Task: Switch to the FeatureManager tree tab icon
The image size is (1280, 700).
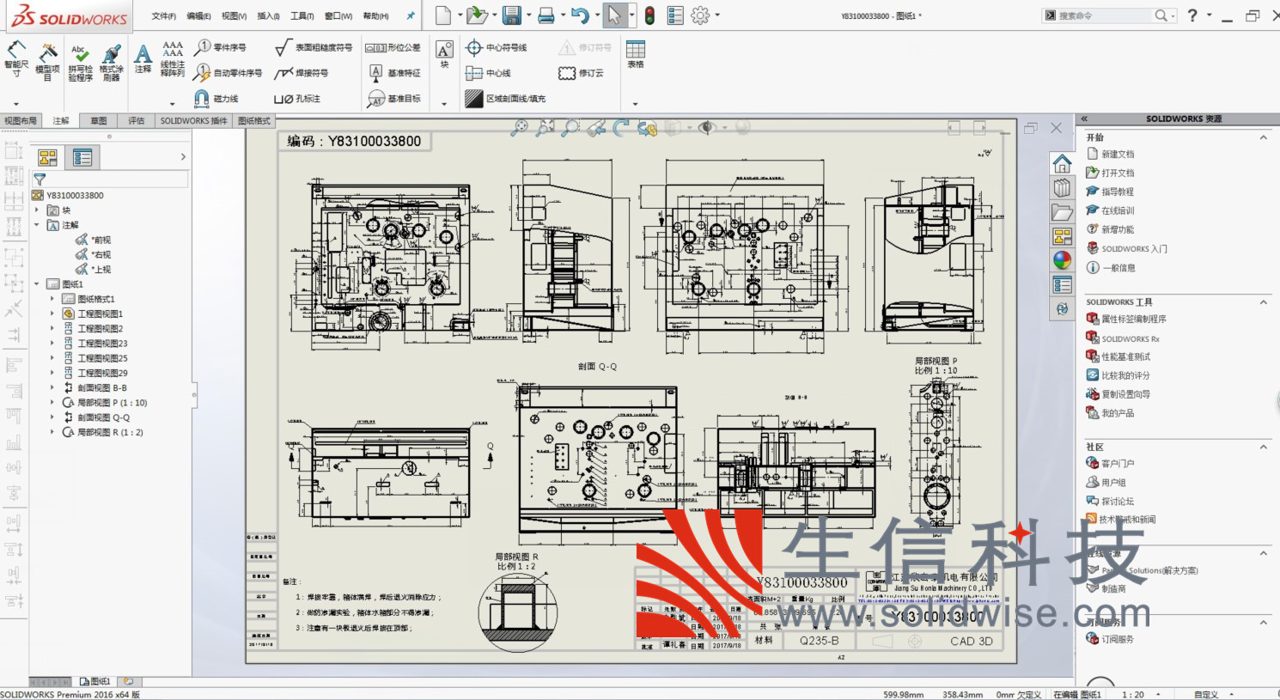Action: (x=47, y=157)
